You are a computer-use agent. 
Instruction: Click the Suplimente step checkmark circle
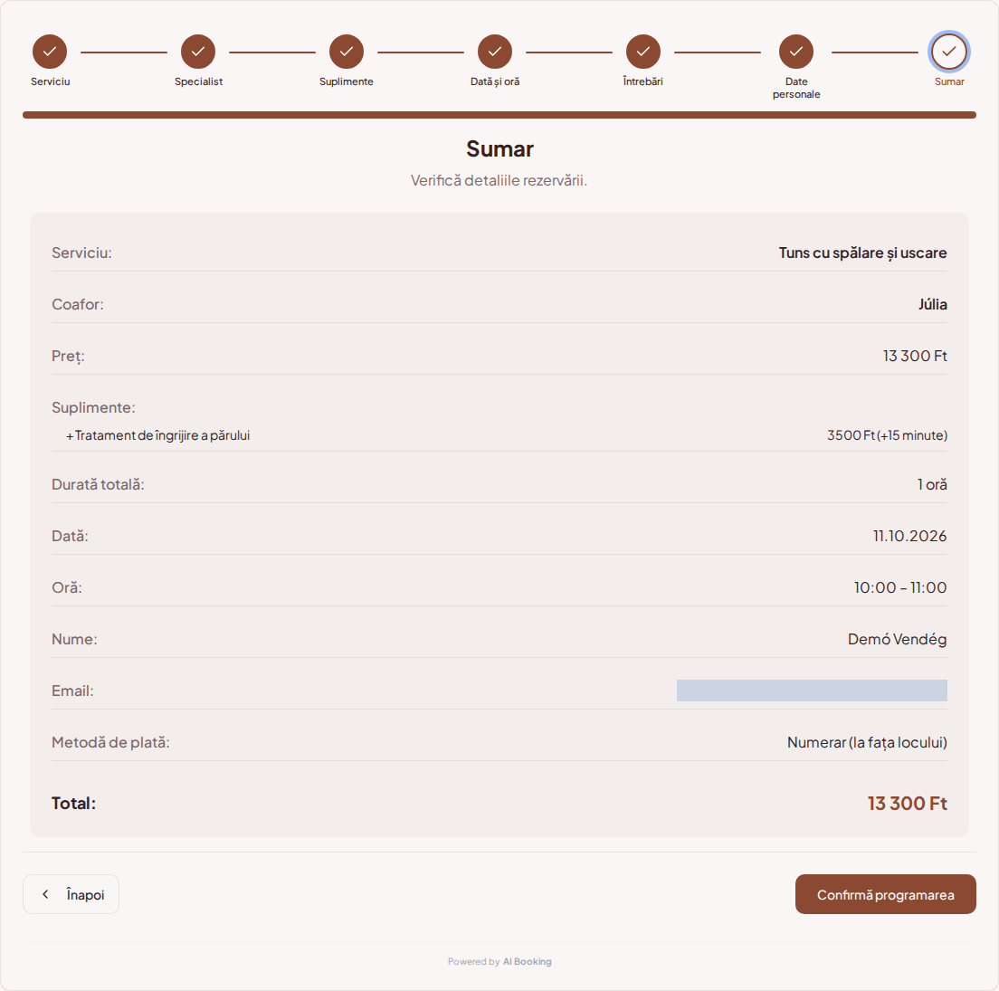[347, 52]
